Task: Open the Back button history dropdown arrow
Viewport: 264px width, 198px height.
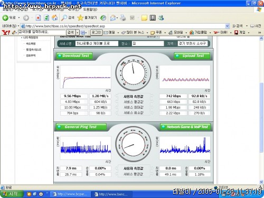Action: coord(19,17)
